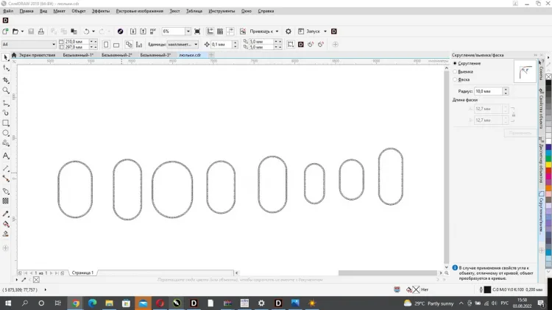This screenshot has height=310, width=552.
Task: Toggle Show guidelines icon
Action: point(230,32)
